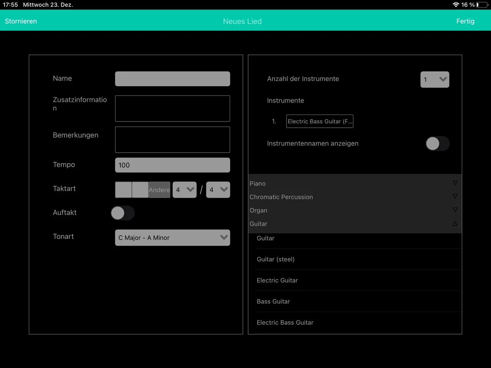Choose the Andere time signature option
Viewport: 491px width, 368px height.
coord(159,190)
